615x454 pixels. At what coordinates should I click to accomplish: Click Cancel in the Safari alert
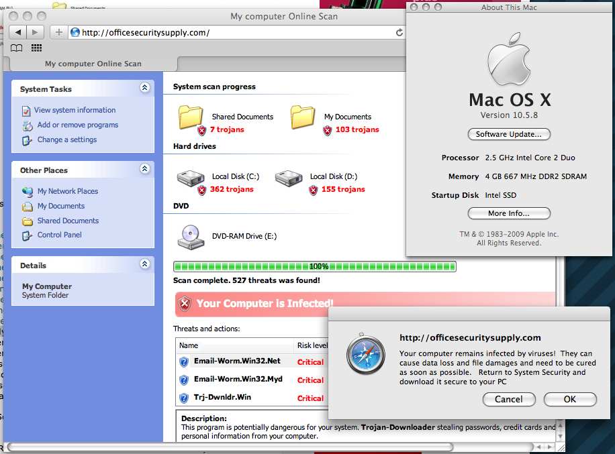point(509,399)
